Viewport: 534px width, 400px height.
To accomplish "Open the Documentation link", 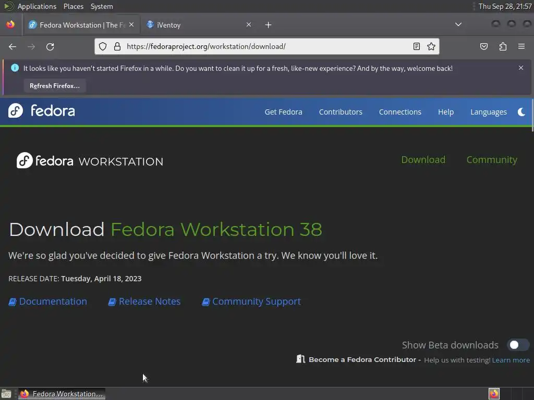I will pos(53,302).
